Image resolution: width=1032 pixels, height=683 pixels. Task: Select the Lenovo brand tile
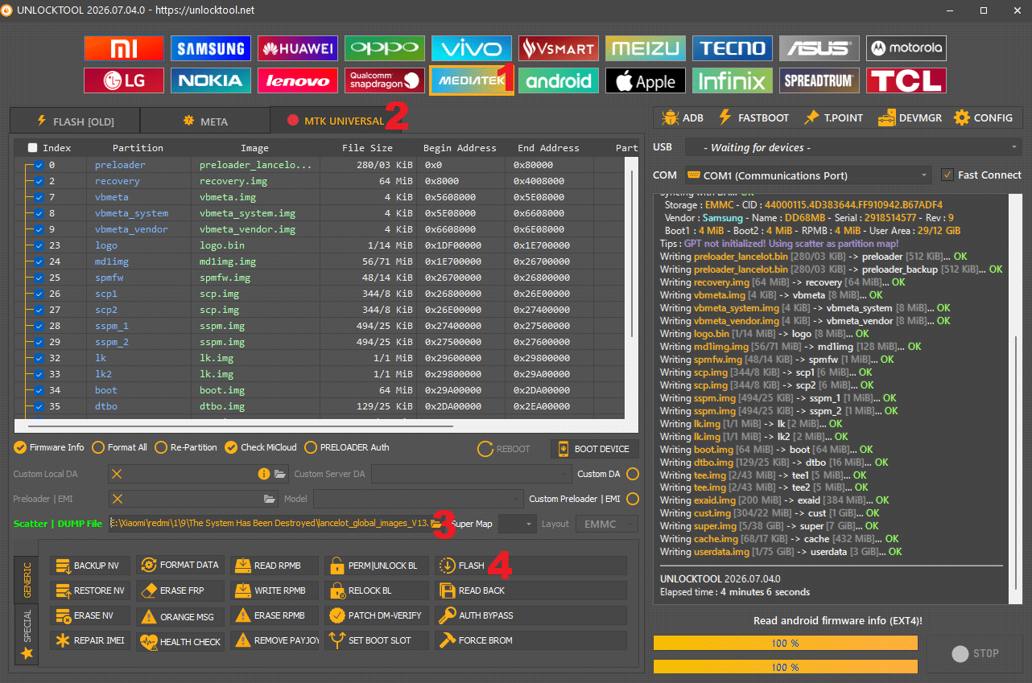point(297,80)
